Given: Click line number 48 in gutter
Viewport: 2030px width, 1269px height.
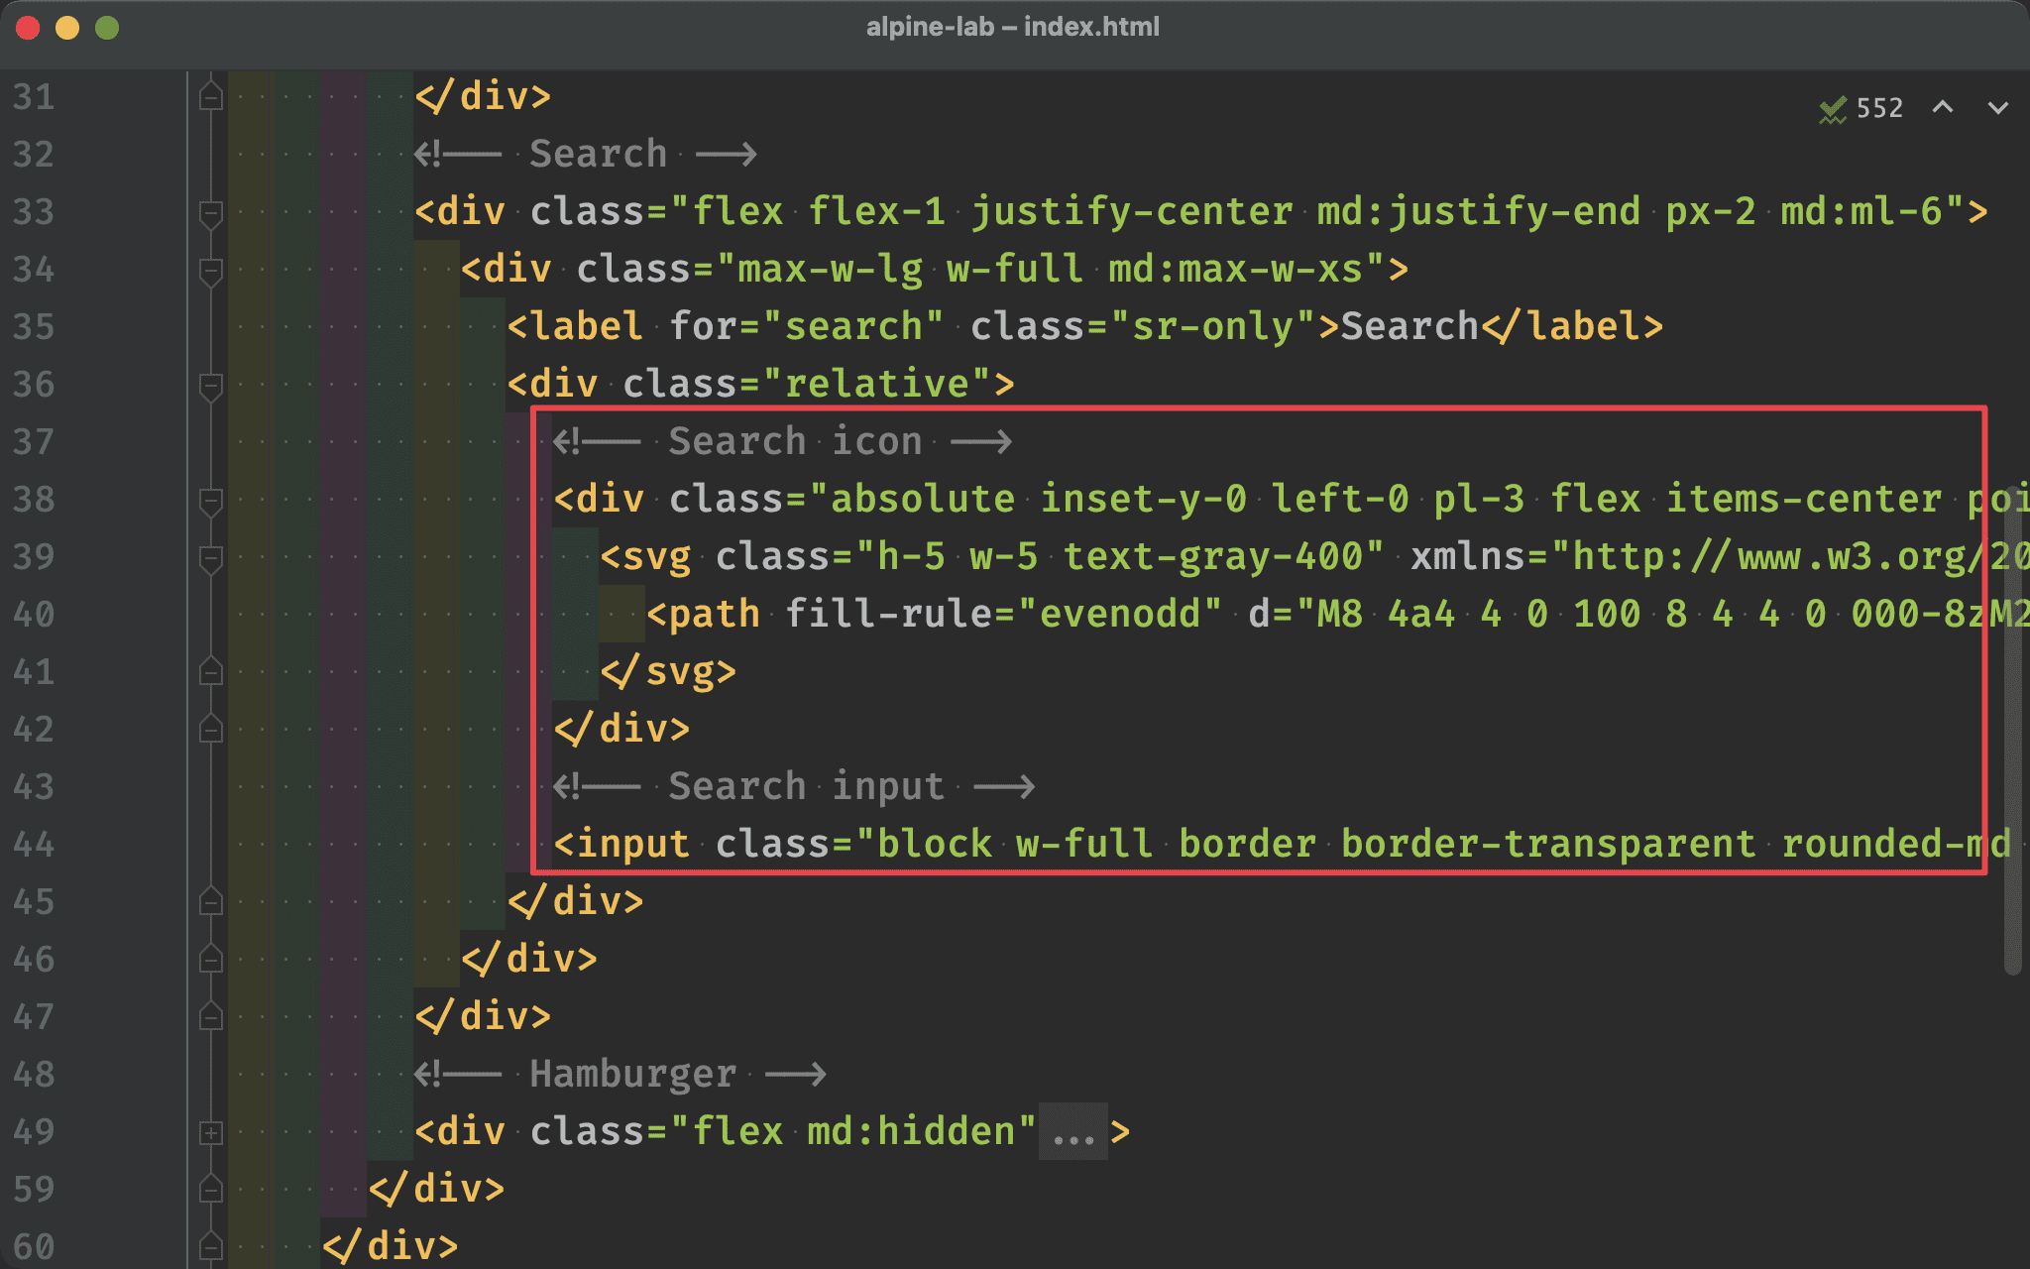Looking at the screenshot, I should pos(34,1075).
